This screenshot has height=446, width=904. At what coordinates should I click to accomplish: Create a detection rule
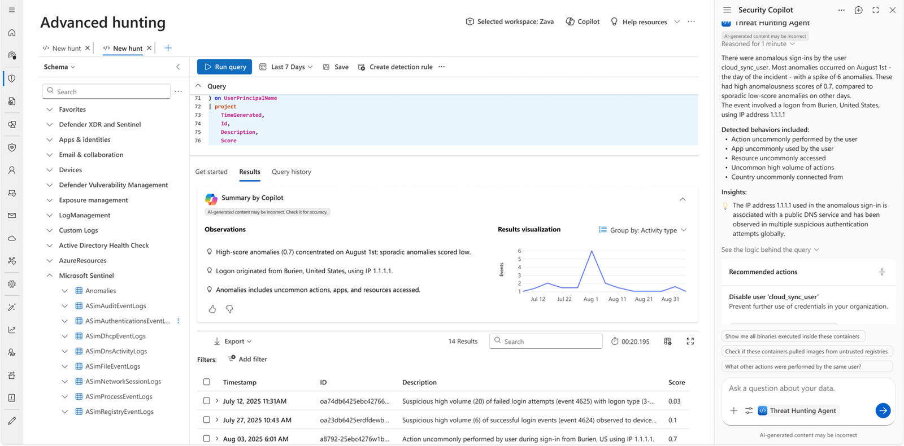click(395, 67)
